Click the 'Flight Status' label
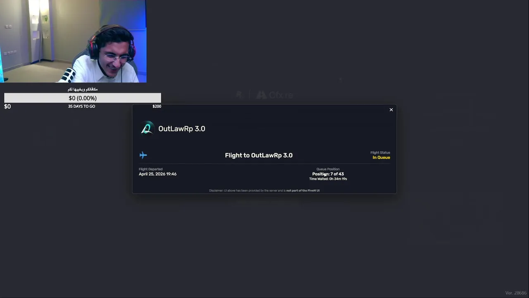The image size is (529, 298). click(x=380, y=153)
